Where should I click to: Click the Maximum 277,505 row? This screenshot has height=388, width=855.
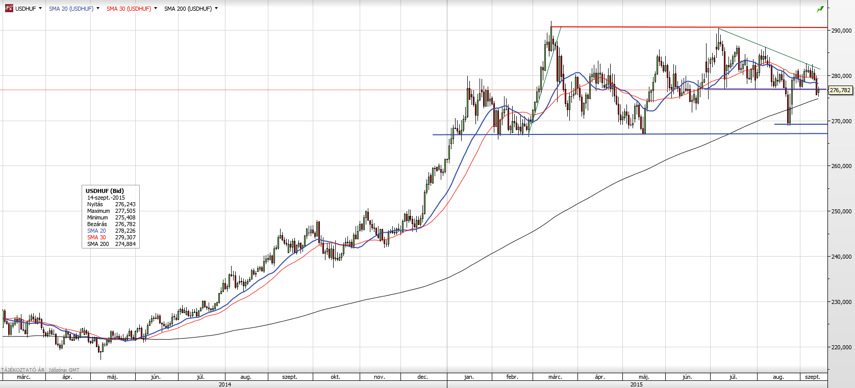coord(111,211)
